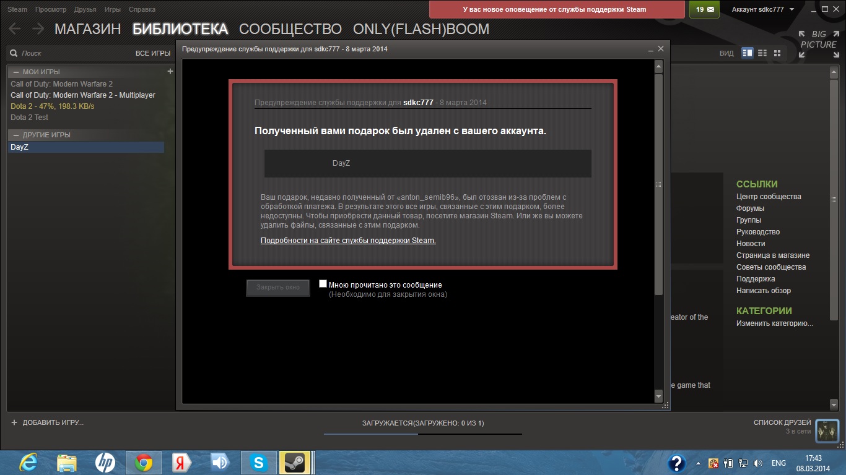Open Google Chrome from taskbar

[x=144, y=463]
